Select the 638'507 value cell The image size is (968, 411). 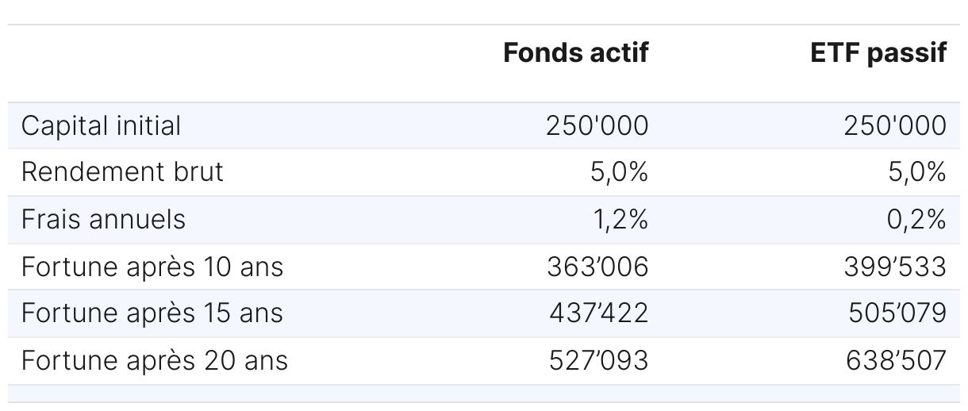pyautogui.click(x=896, y=360)
